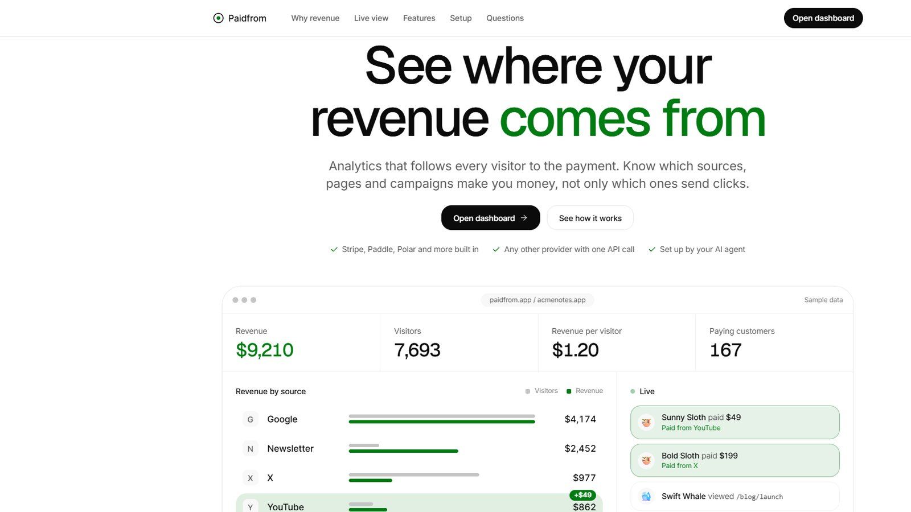Click the Sample data label
The image size is (911, 512).
click(823, 300)
